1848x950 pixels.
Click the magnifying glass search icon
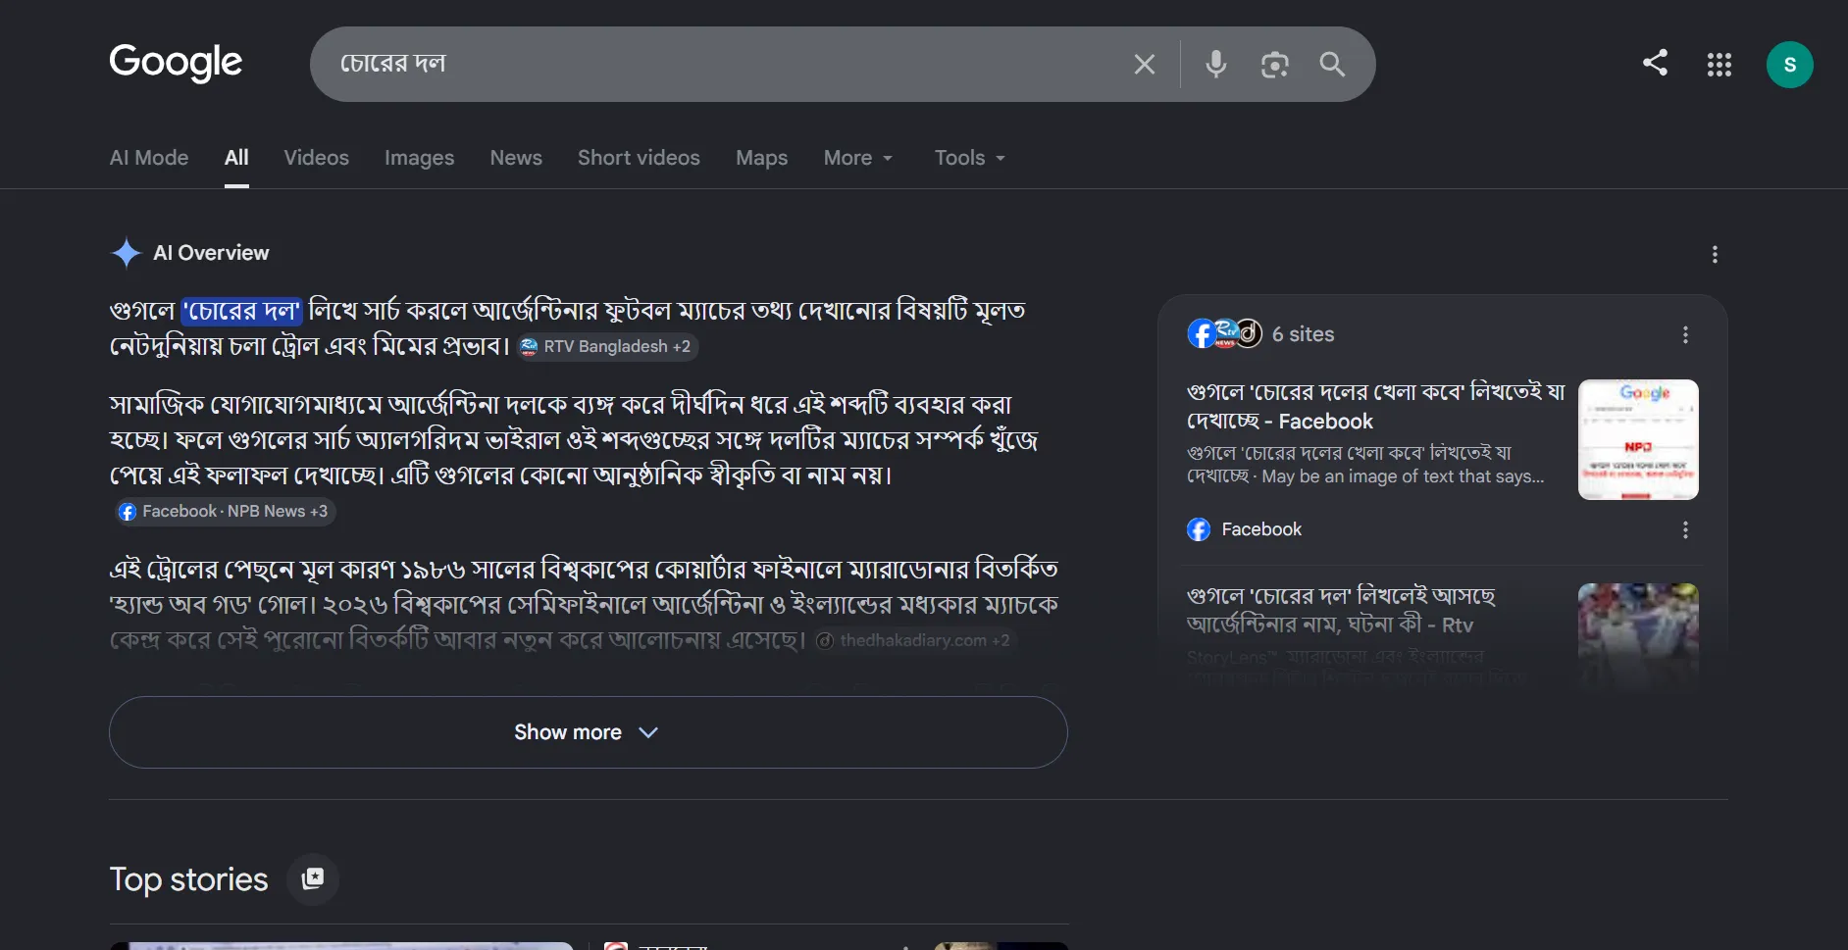[x=1332, y=65]
